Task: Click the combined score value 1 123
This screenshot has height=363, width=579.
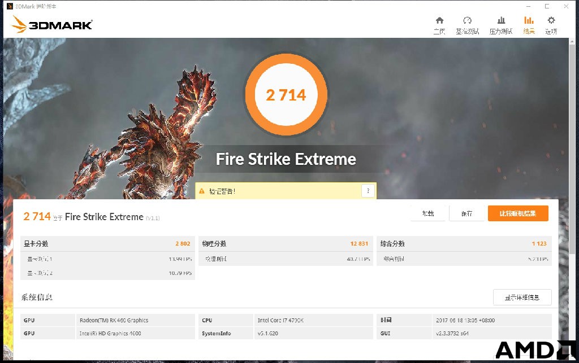Action: (539, 243)
